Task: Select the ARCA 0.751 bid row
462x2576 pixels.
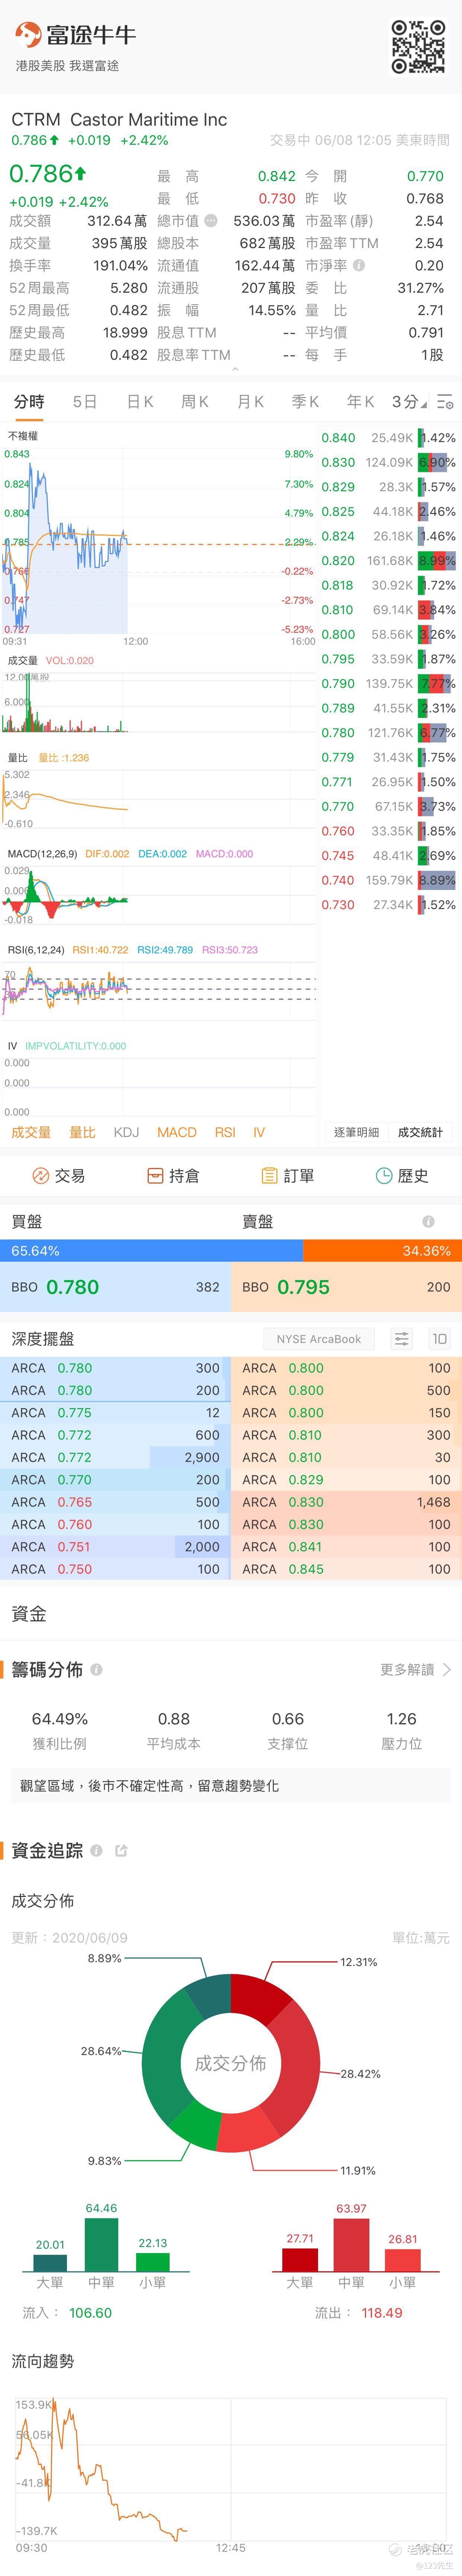Action: coord(116,1547)
